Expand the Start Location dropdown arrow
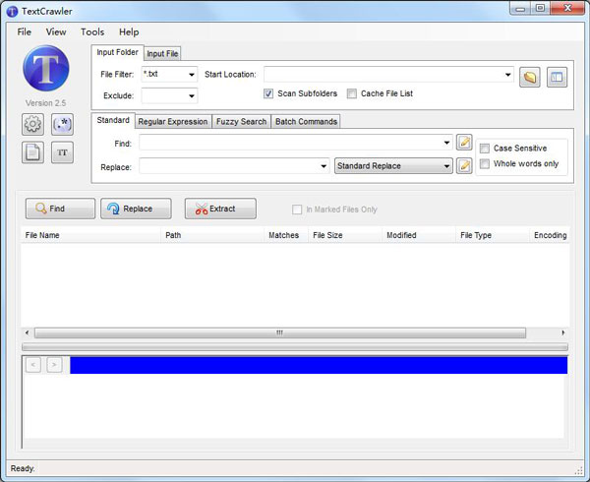Screen dimensions: 590x482 click(x=508, y=75)
